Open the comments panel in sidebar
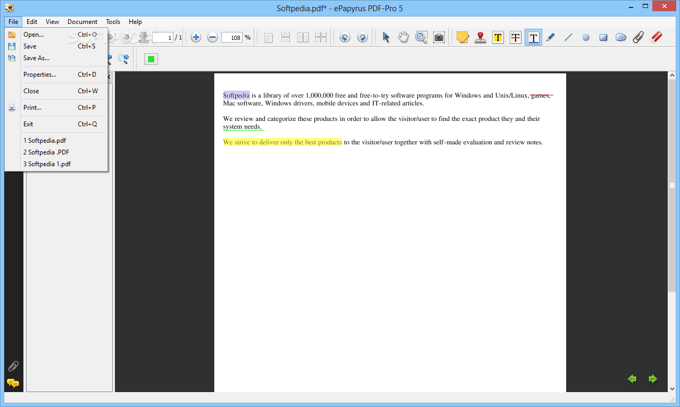This screenshot has width=680, height=407. tap(13, 383)
